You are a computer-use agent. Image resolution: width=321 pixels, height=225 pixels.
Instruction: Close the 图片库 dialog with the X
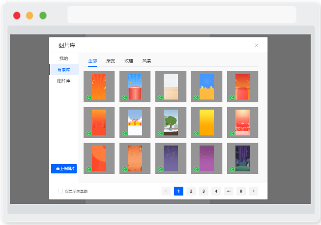(257, 45)
